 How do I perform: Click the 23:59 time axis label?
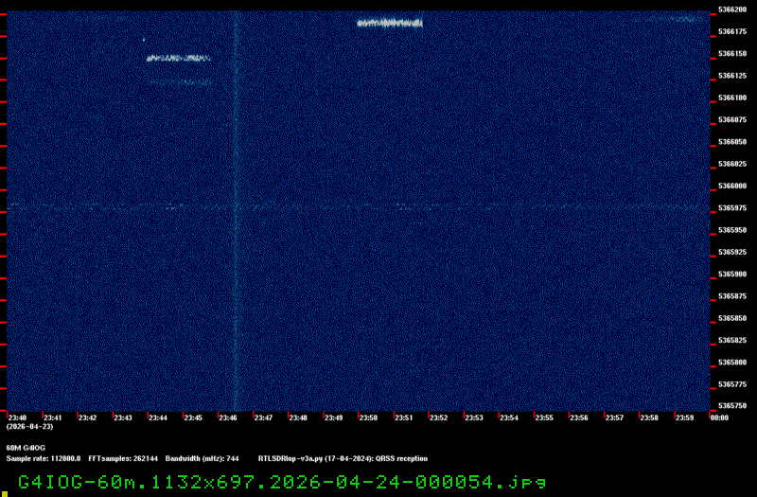(684, 417)
